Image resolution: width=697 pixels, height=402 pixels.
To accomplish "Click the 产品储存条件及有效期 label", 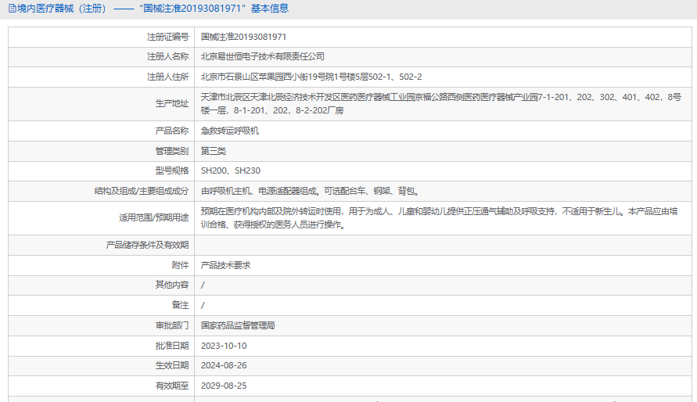I will click(x=147, y=245).
